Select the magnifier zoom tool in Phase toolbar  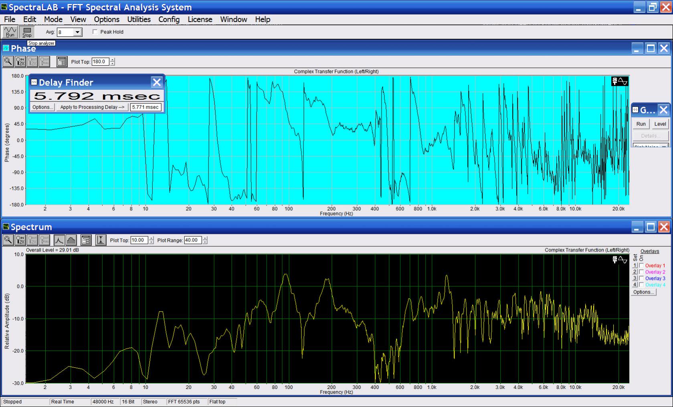[x=8, y=61]
